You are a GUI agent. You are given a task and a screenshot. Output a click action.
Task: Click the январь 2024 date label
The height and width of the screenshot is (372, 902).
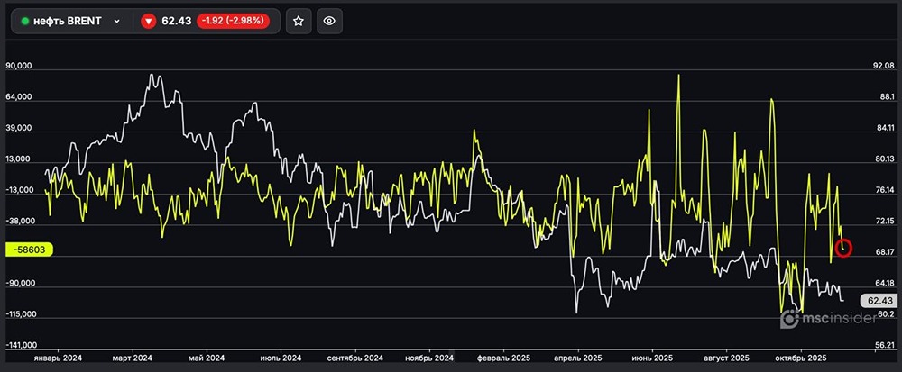[58, 358]
